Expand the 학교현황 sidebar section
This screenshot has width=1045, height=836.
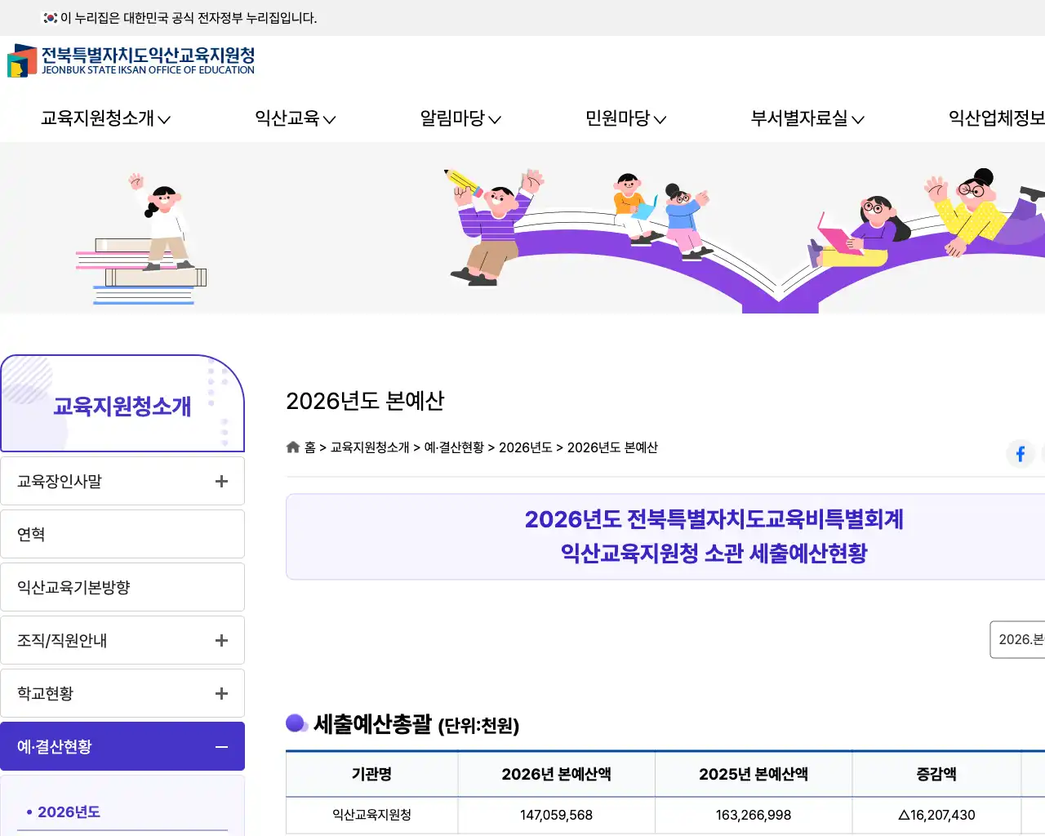pos(220,693)
